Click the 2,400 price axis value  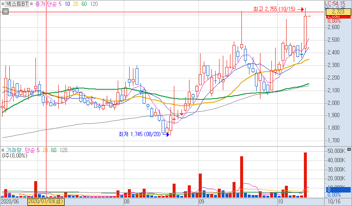click(x=333, y=53)
